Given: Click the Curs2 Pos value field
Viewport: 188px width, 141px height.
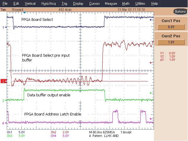Looking at the screenshot, I should [171, 42].
